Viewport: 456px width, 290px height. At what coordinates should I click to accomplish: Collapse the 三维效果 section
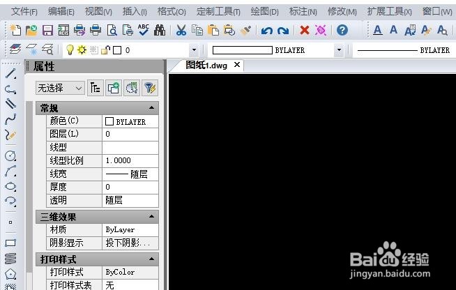[151, 216]
